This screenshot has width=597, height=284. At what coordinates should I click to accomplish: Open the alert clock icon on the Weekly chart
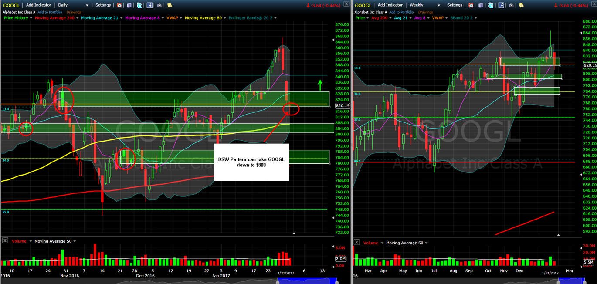click(471, 5)
